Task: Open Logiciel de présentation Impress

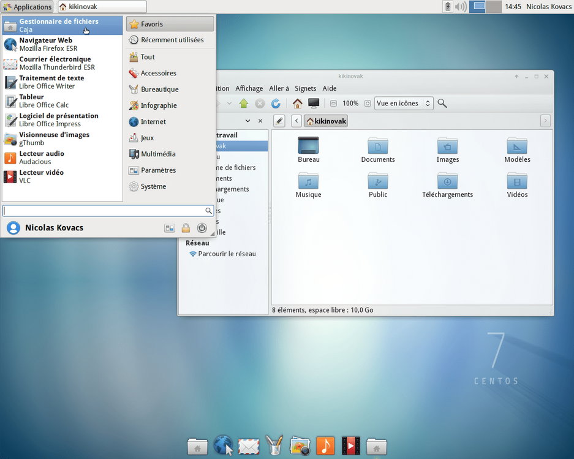Action: pyautogui.click(x=62, y=119)
